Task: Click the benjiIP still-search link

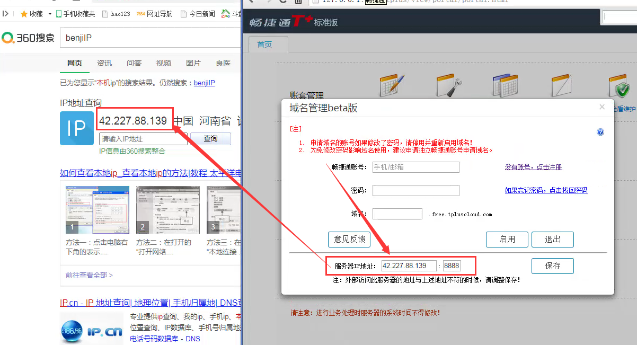Action: click(205, 83)
